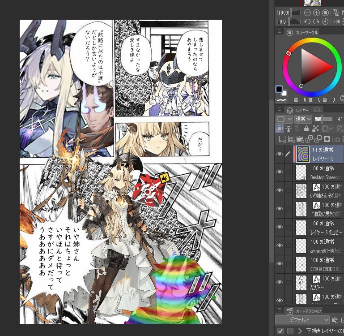Create a layer mask
The height and width of the screenshot is (336, 344).
(x=327, y=139)
